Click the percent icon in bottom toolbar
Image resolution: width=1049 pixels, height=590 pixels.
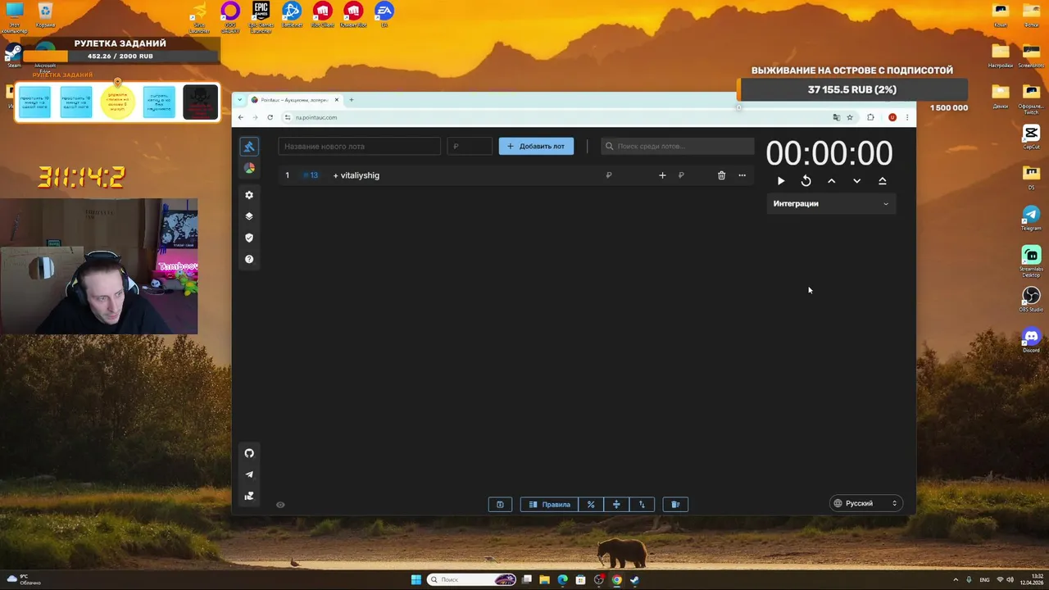tap(591, 504)
